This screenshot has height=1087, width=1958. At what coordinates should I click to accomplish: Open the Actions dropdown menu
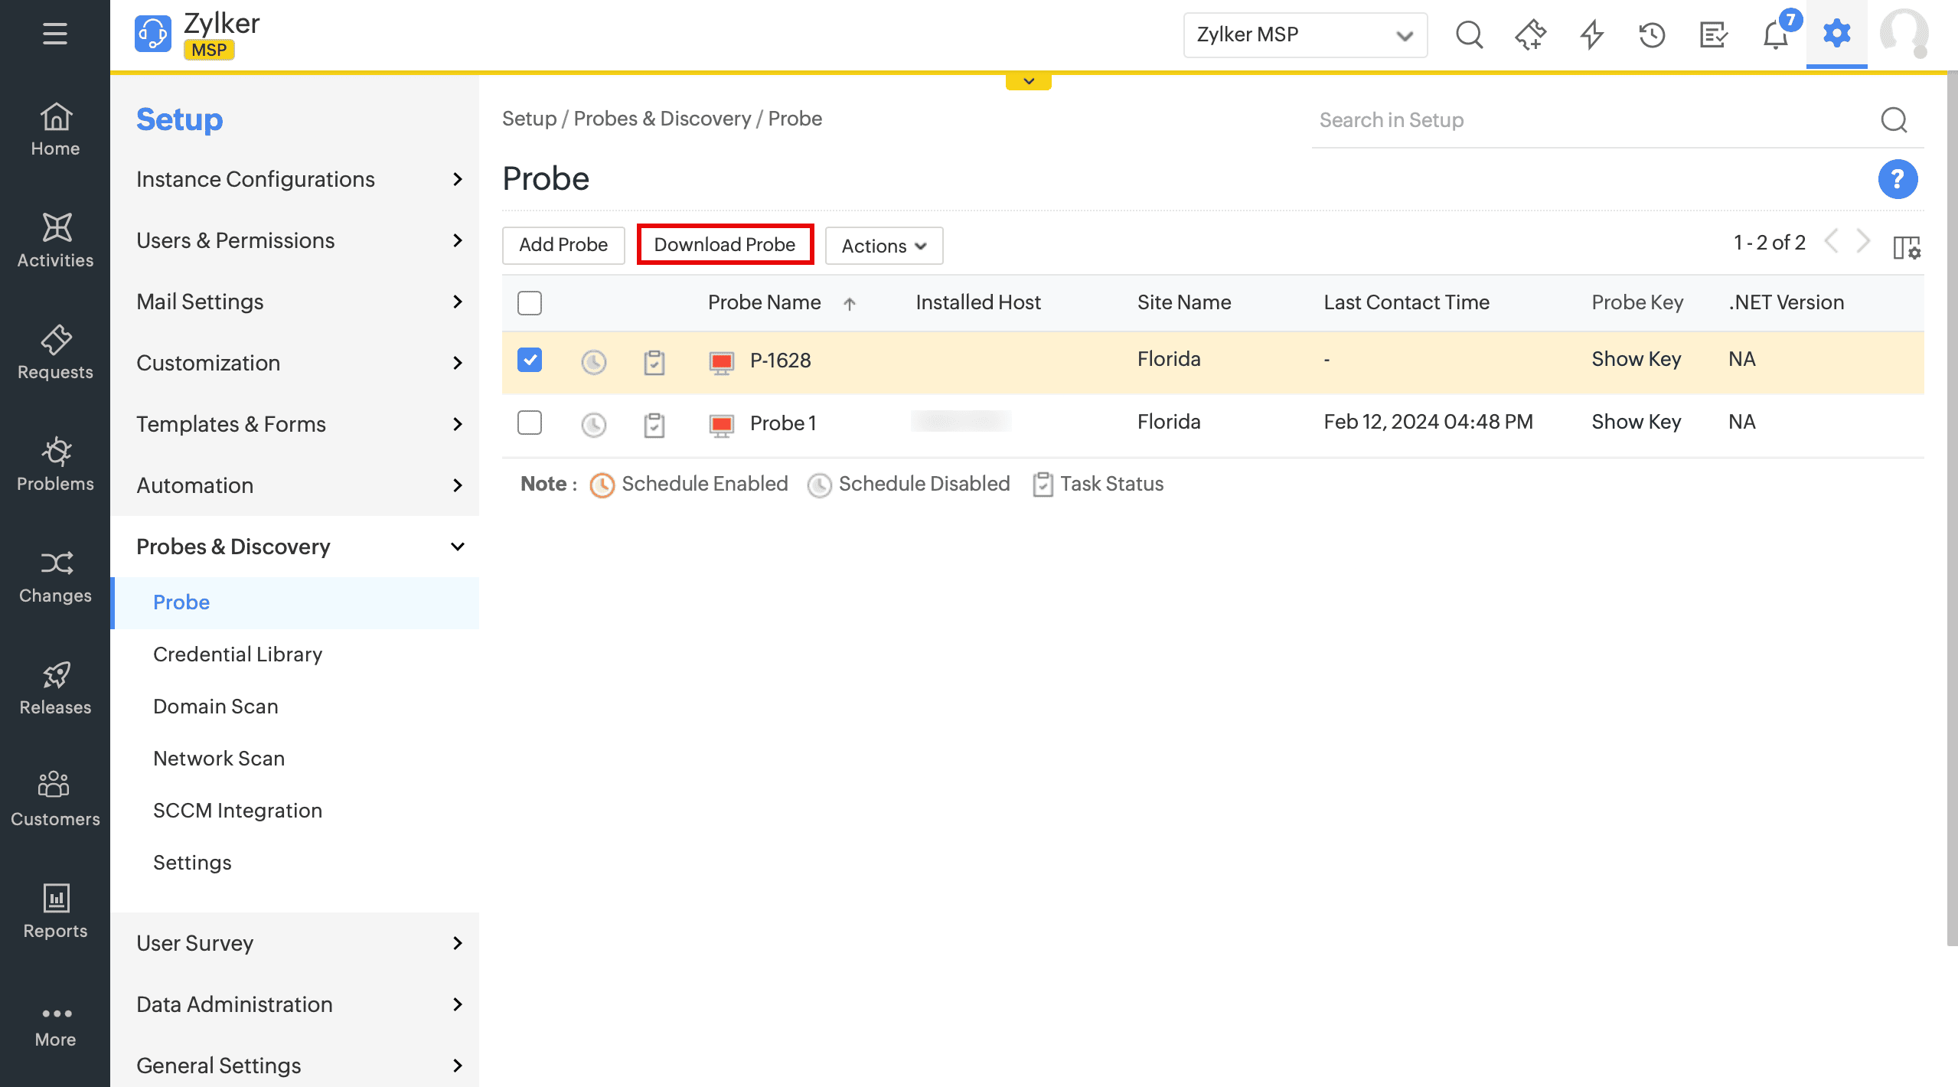[883, 246]
